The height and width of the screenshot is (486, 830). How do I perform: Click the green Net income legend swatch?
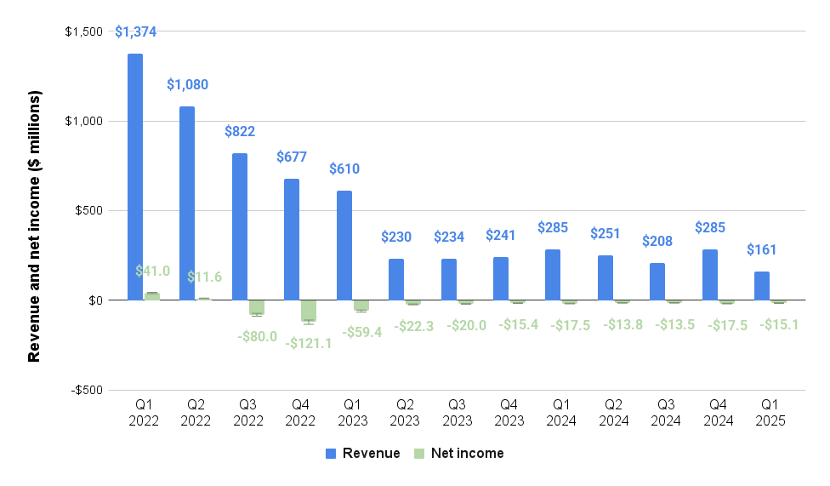point(419,454)
